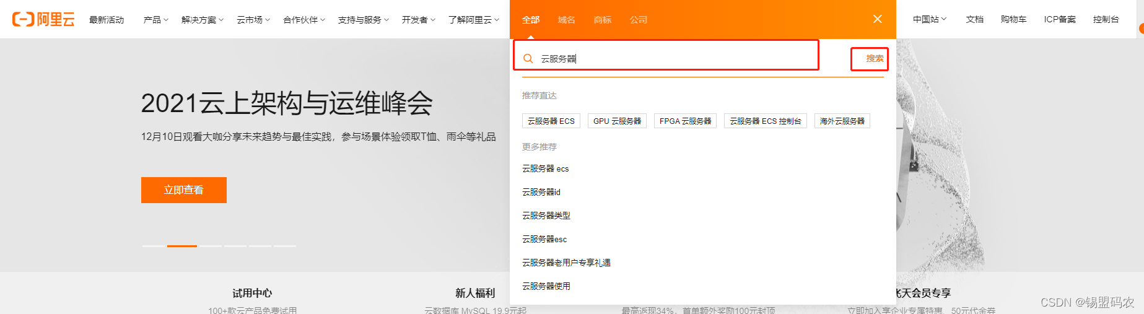
Task: Select the 全部 search tab
Action: coord(531,20)
